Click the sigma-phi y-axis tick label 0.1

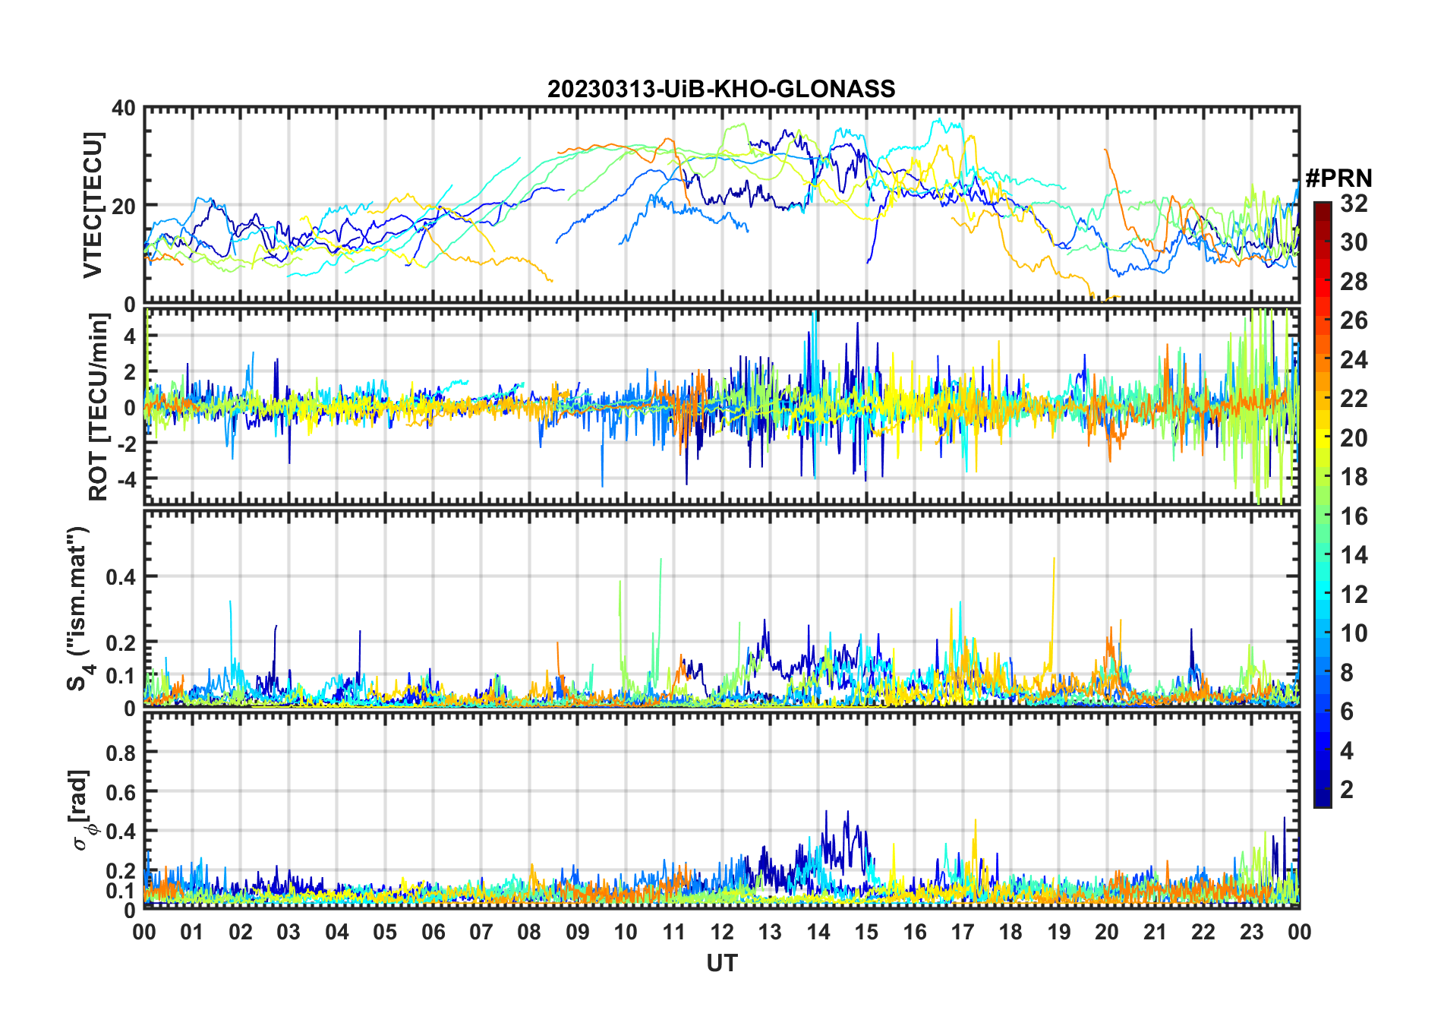pos(121,890)
